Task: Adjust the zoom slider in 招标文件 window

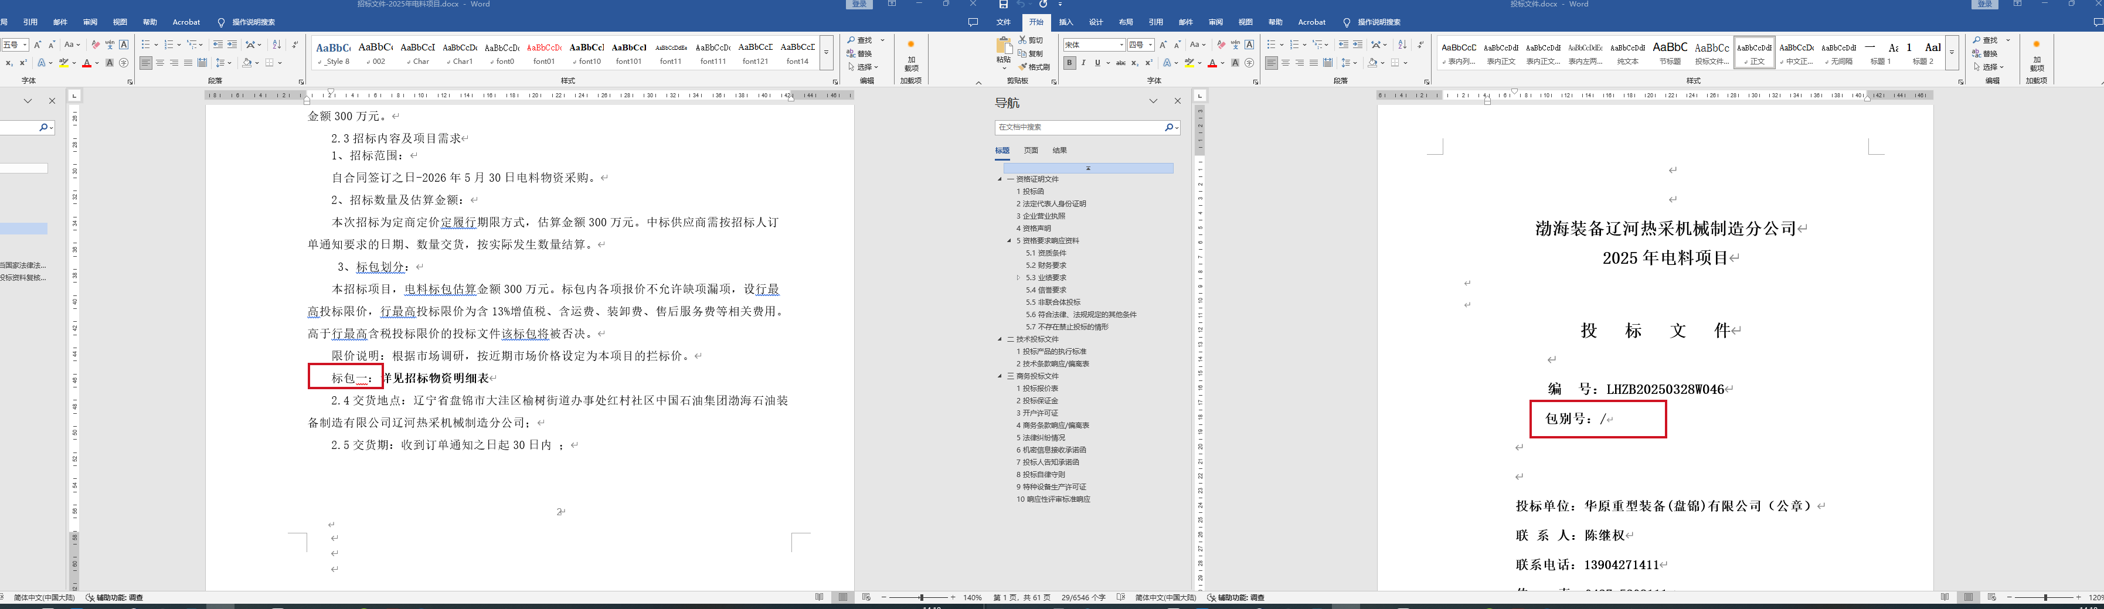Action: pos(922,598)
